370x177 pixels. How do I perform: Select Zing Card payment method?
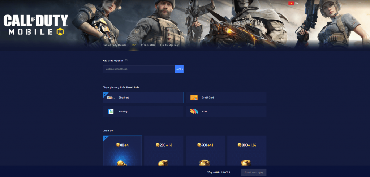tap(143, 98)
